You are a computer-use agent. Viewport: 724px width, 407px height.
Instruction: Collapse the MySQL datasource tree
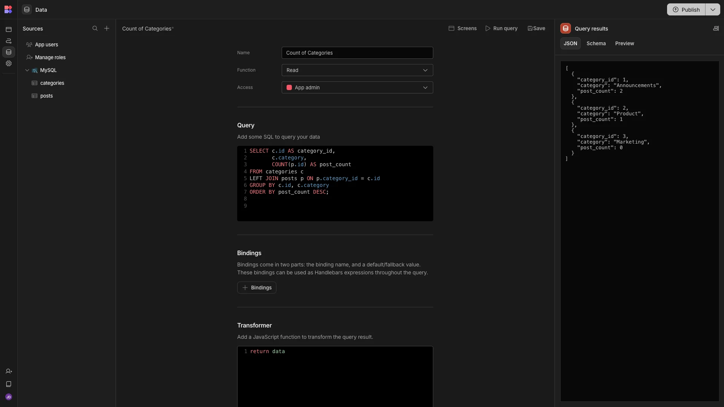(x=27, y=70)
